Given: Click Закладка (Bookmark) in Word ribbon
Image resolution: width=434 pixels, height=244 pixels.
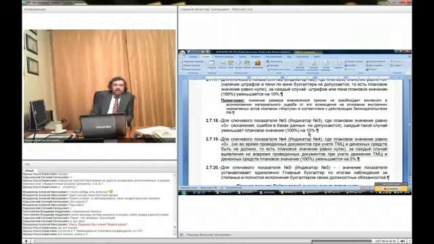Looking at the screenshot, I should point(273,66).
